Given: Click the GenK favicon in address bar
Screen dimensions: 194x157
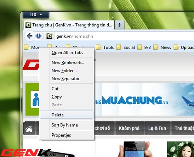Looking at the screenshot, I should (x=50, y=36).
